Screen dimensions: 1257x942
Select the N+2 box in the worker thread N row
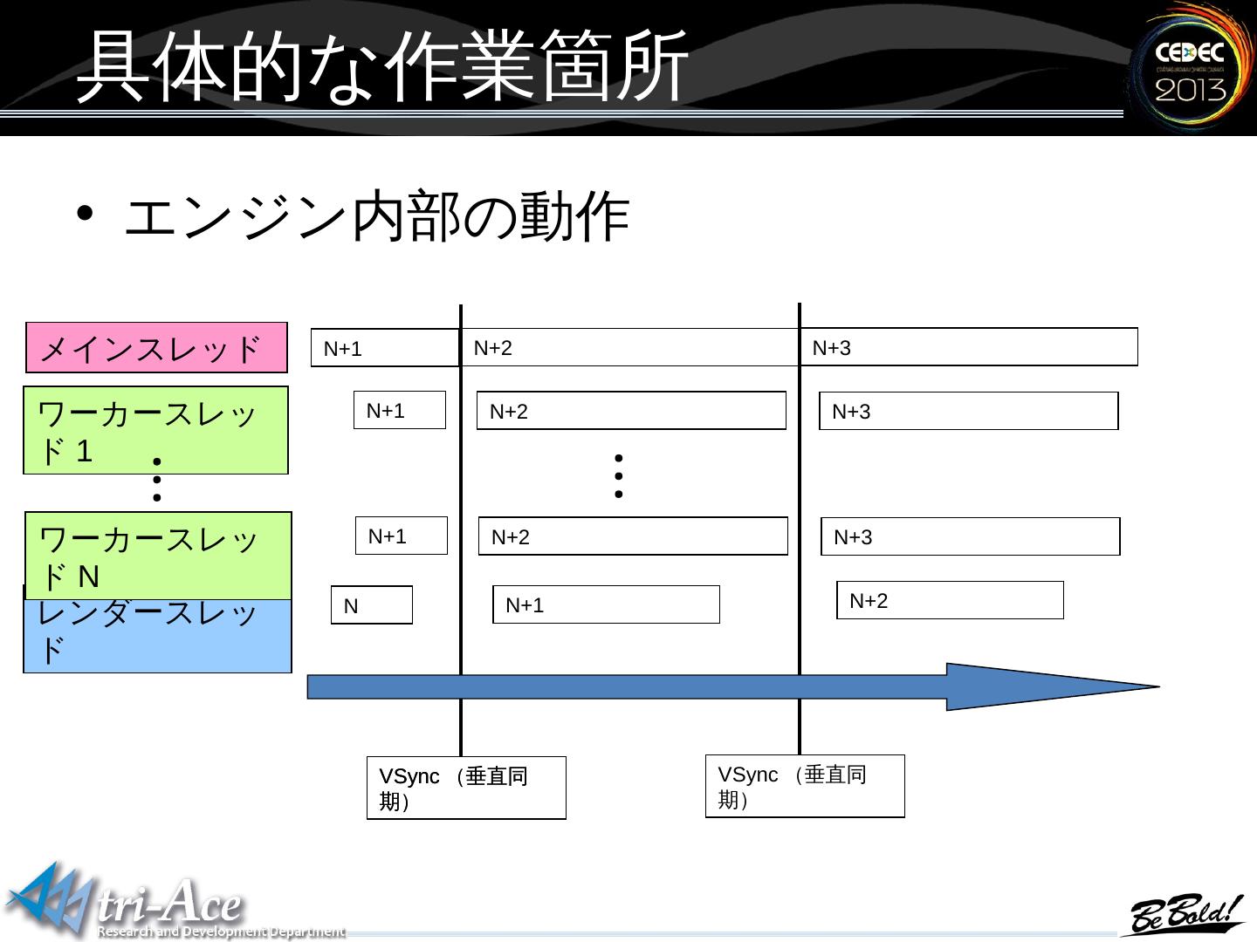pos(633,536)
